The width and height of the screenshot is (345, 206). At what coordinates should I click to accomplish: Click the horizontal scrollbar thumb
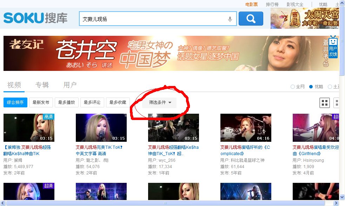165,203
